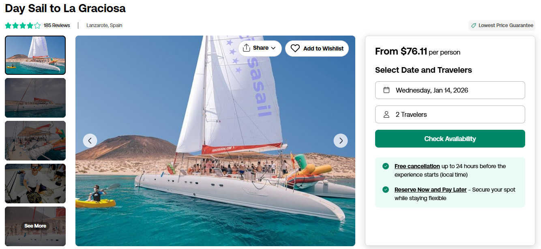Screen dimensions: 541x249
Task: Select the fourth thumbnail with man in sunglasses
Action: point(35,184)
